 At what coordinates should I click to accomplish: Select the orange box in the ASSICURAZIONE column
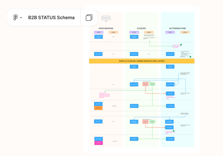pos(98,108)
